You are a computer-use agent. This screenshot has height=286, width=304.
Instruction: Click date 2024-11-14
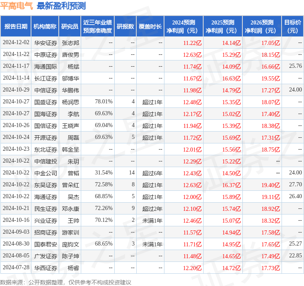[x=16, y=78]
